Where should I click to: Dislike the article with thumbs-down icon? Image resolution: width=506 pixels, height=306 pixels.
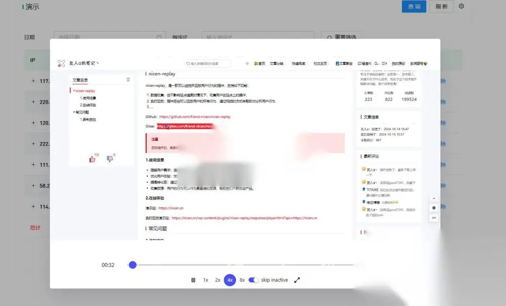pos(110,159)
